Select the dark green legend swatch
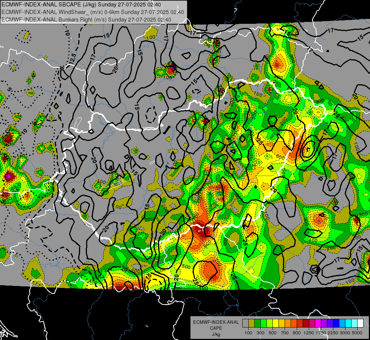Viewport: 370px width, 340px height. click(x=257, y=323)
